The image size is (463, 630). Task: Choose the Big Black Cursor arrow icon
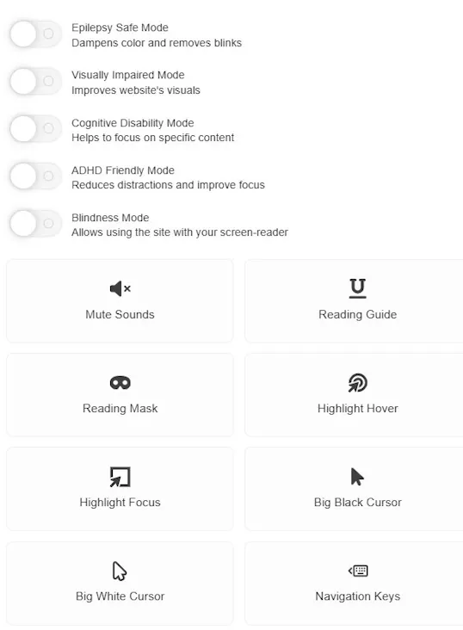coord(357,477)
